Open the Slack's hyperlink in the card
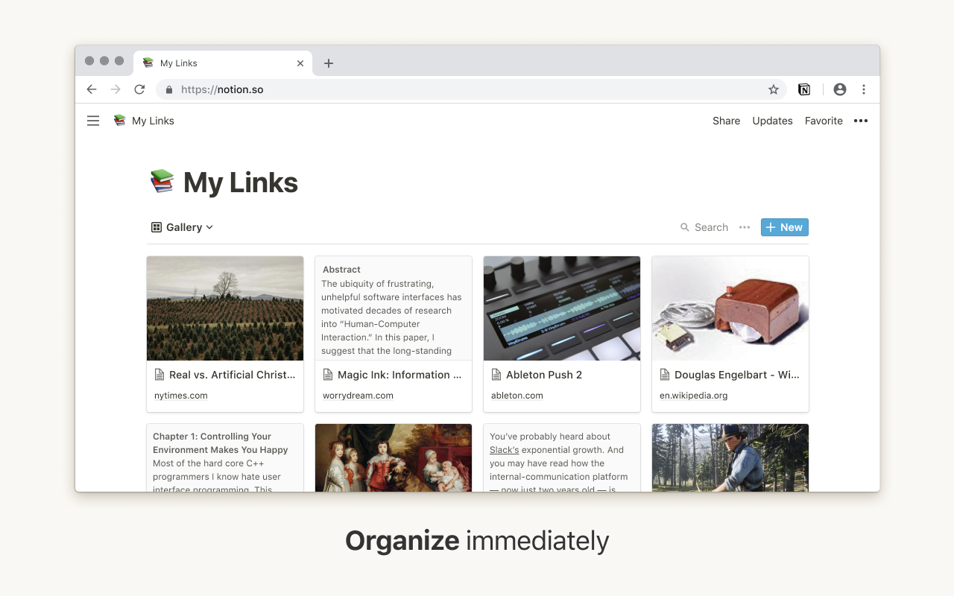The width and height of the screenshot is (954, 596). click(x=503, y=449)
